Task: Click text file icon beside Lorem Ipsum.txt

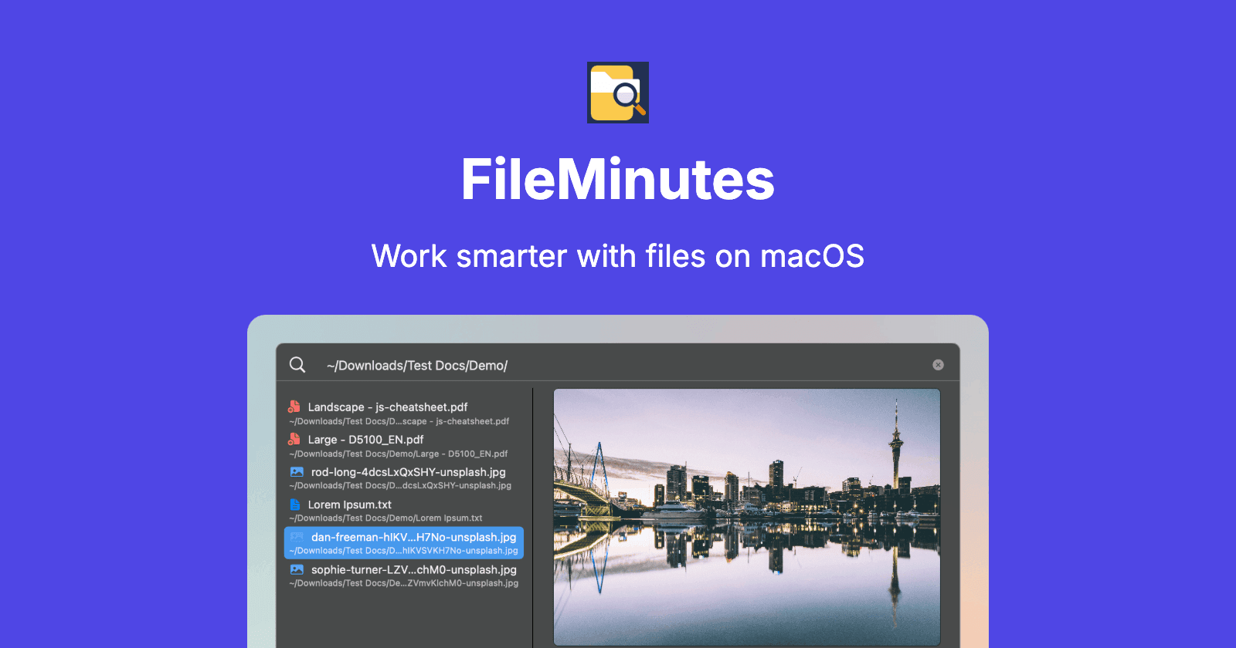Action: point(294,504)
